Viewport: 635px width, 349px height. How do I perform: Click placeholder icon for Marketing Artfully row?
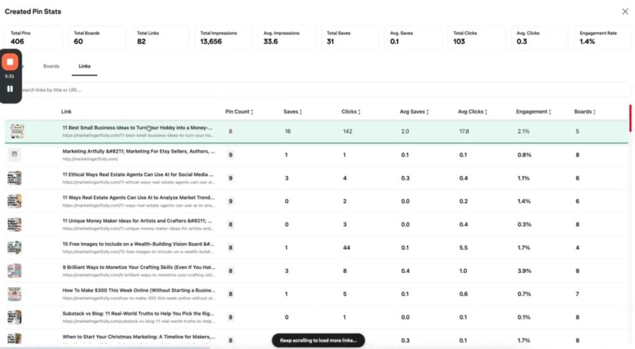click(x=15, y=154)
